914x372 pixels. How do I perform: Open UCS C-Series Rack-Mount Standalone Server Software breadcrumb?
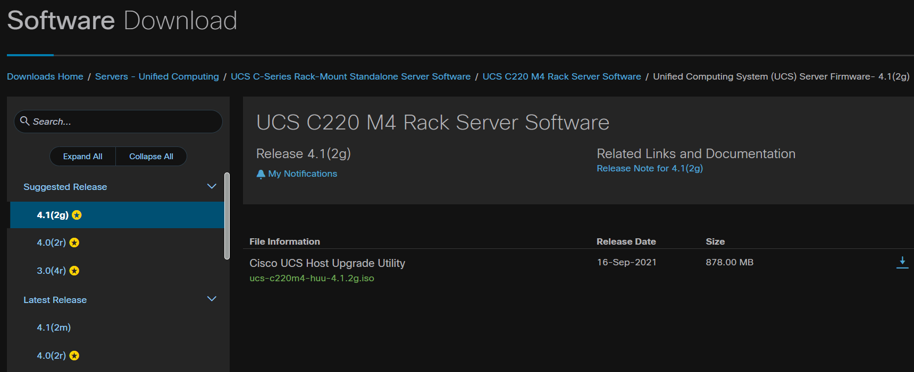coord(350,76)
